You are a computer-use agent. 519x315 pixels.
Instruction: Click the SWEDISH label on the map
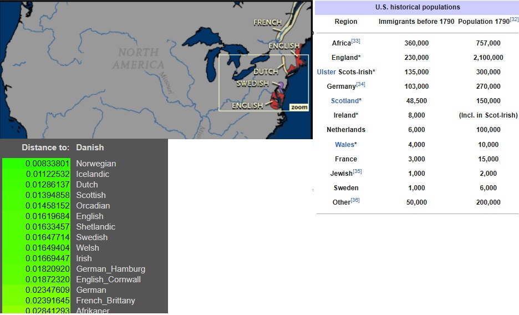(x=252, y=83)
